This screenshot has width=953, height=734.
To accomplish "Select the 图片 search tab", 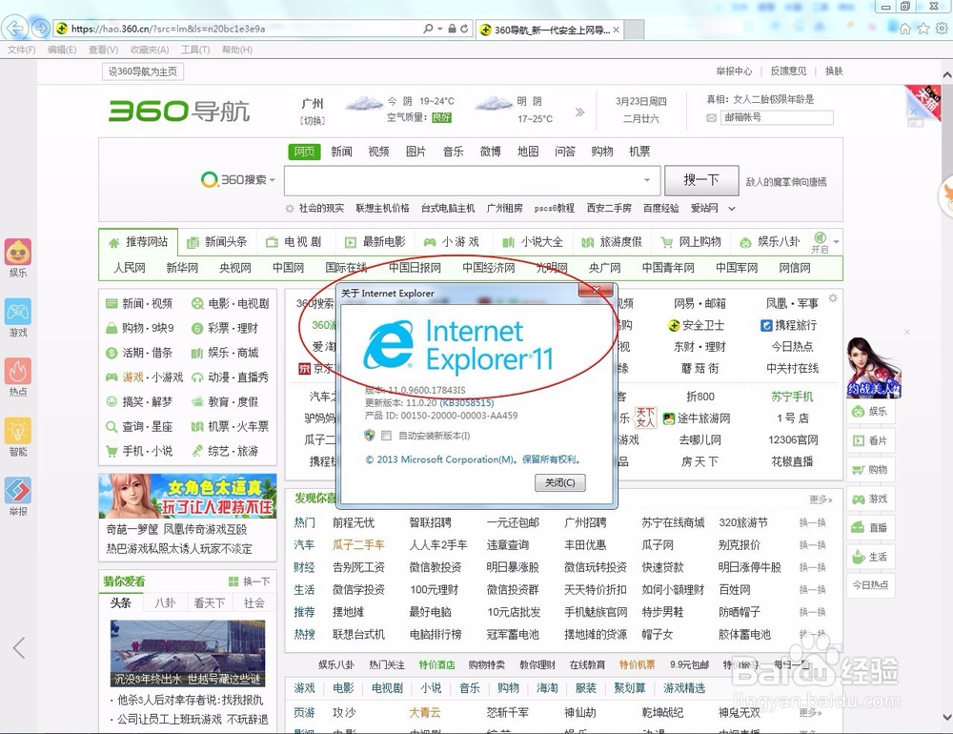I will [x=416, y=152].
